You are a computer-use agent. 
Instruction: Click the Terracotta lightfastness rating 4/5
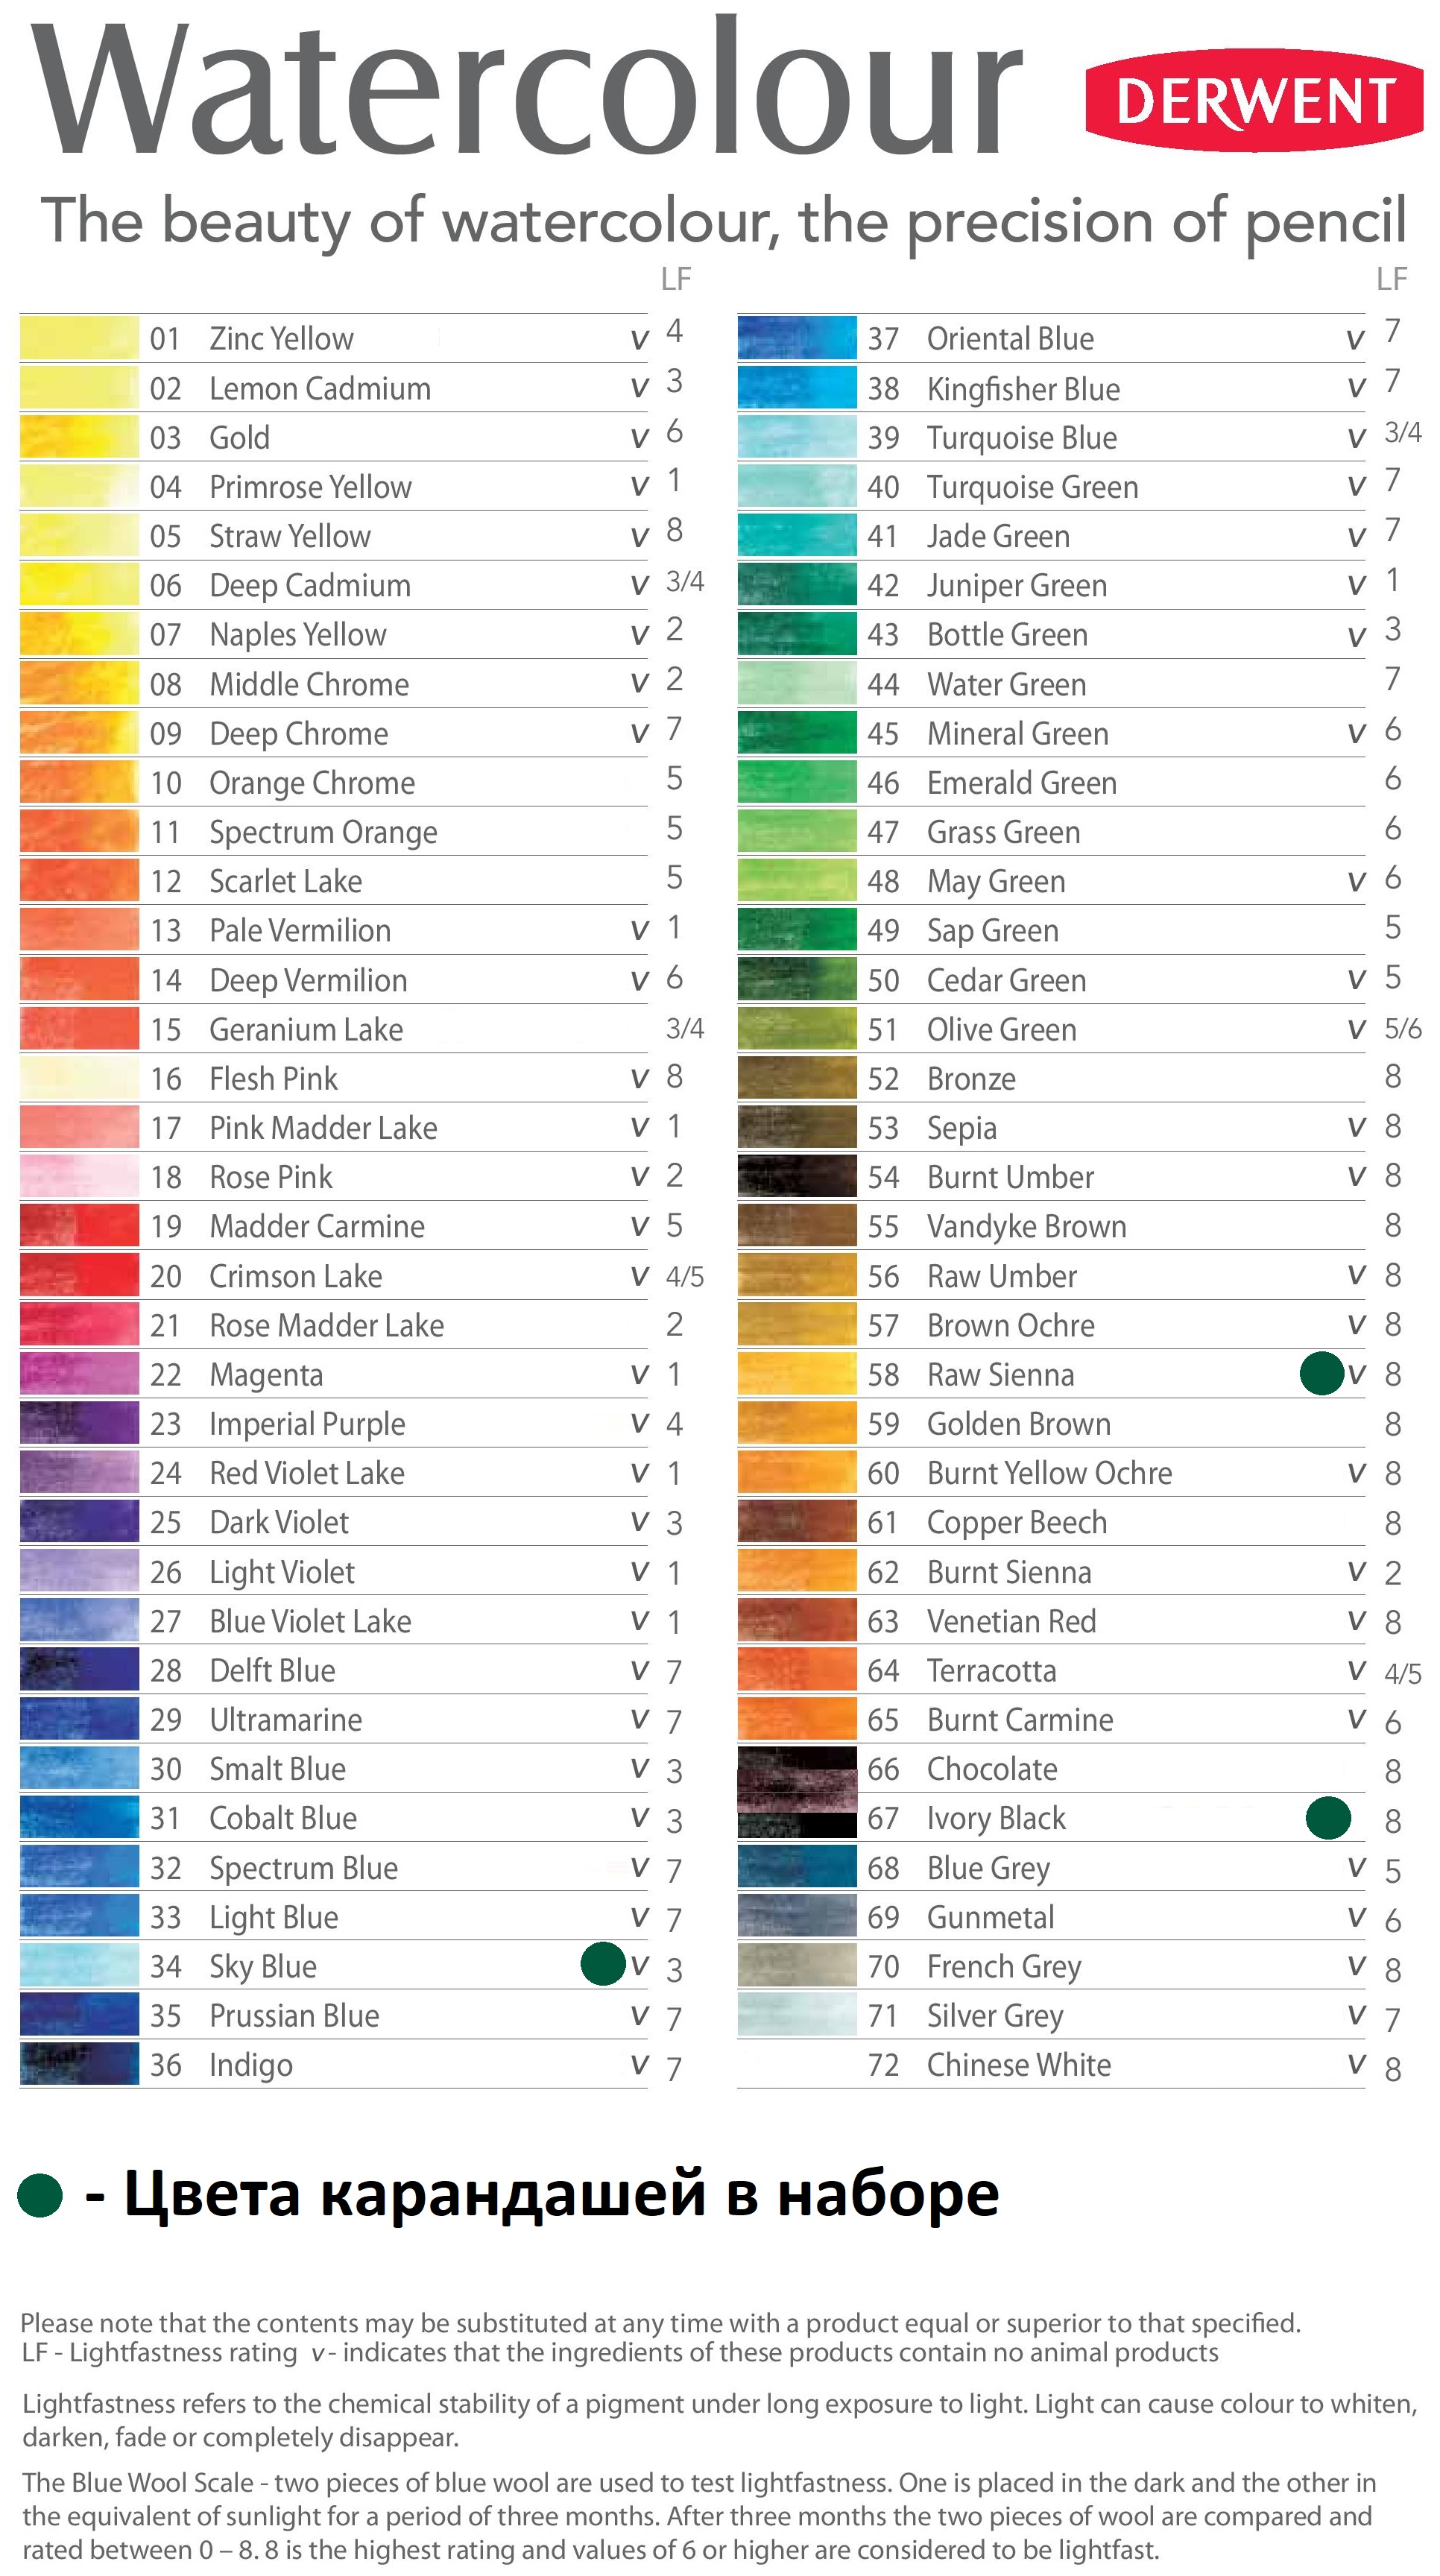pyautogui.click(x=1402, y=1673)
